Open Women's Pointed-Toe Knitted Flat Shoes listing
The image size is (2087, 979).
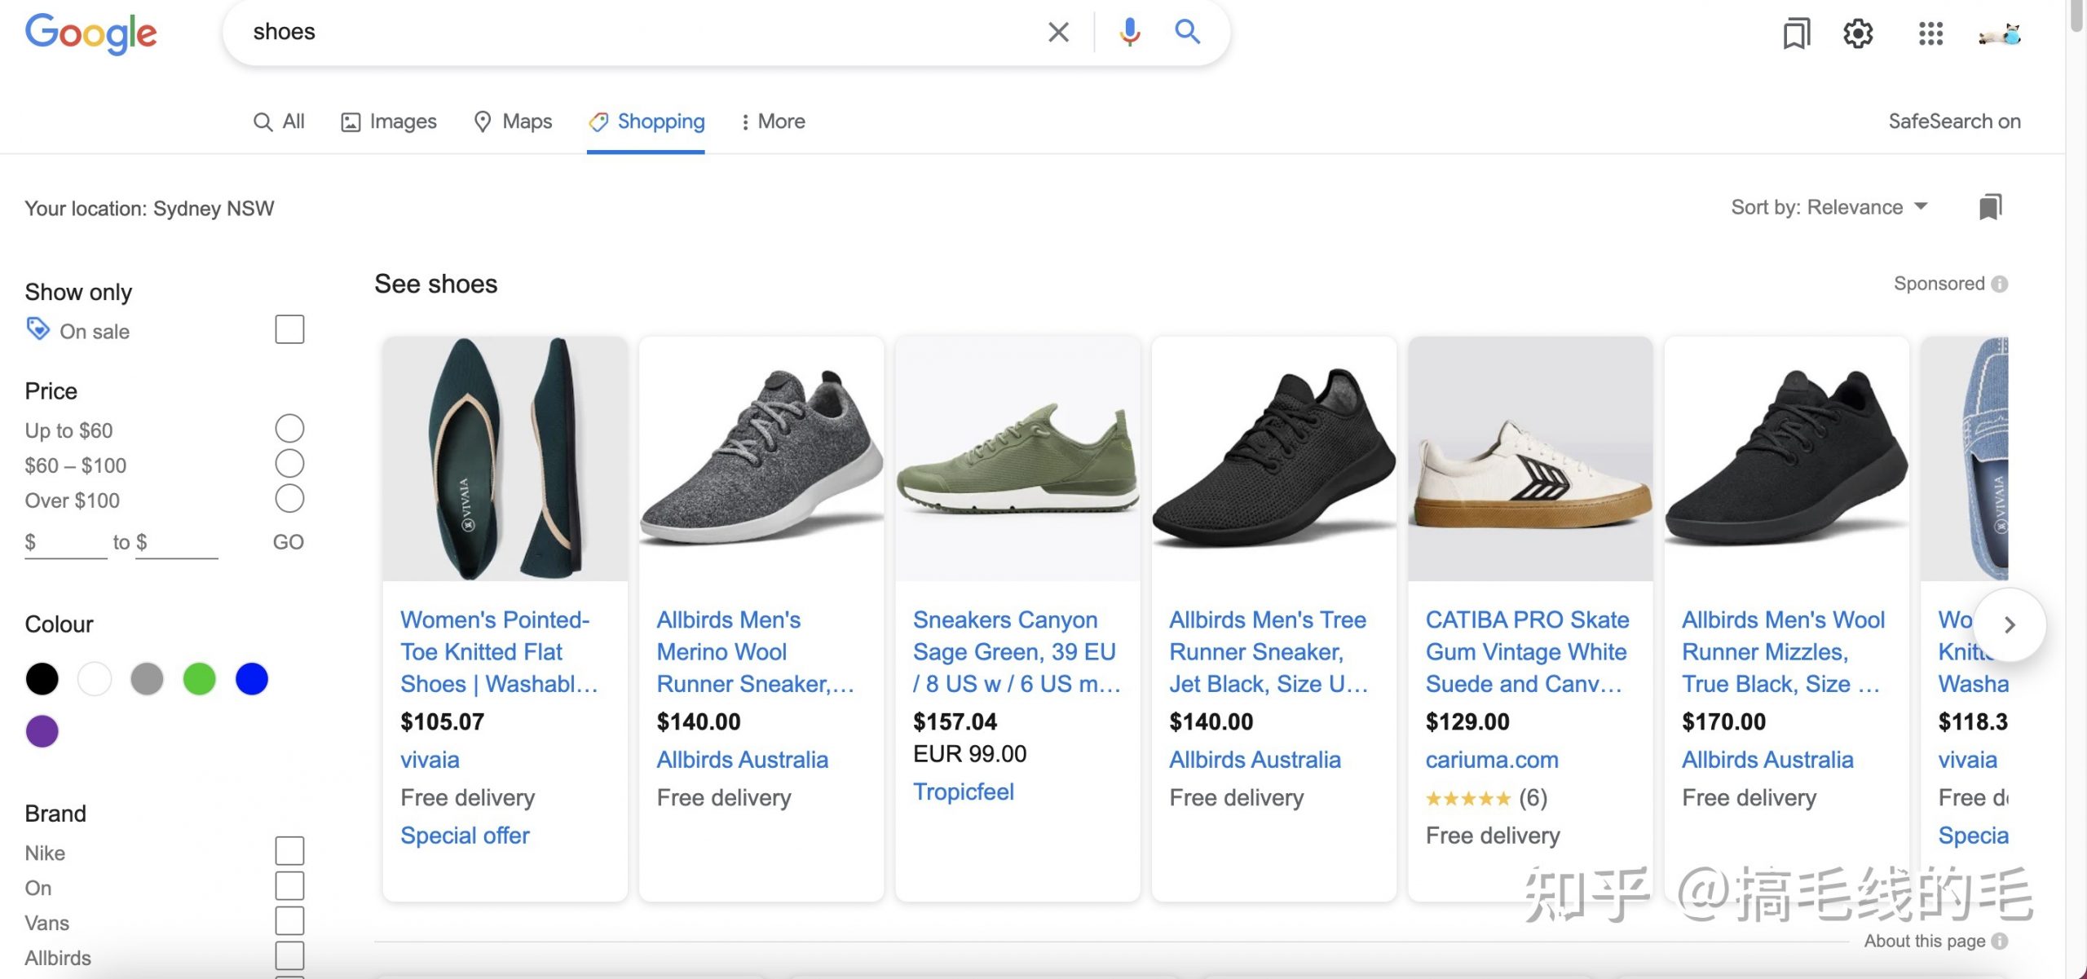(x=499, y=651)
